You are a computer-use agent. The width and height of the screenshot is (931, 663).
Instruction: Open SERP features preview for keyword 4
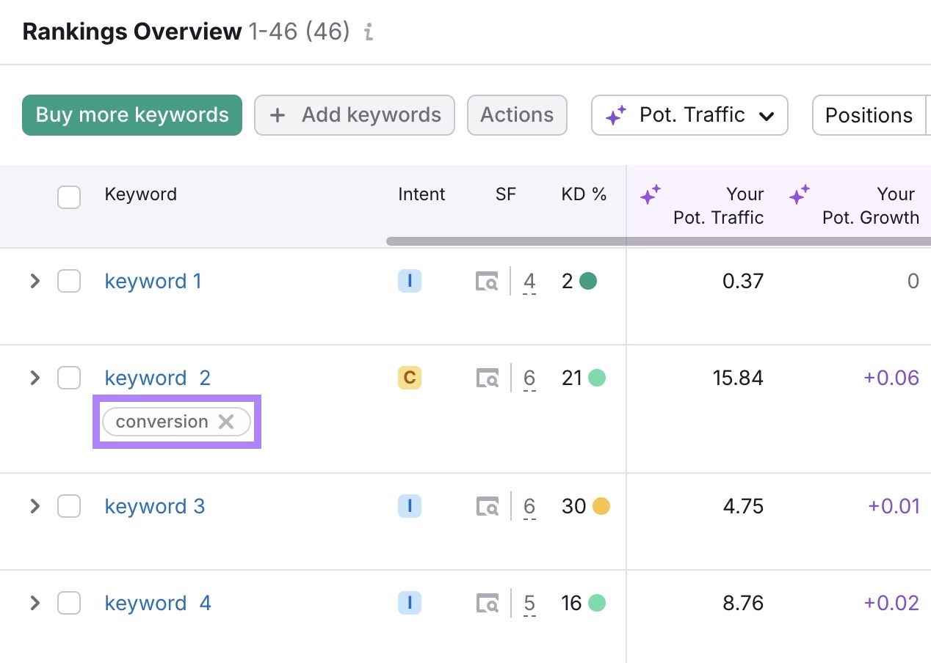pyautogui.click(x=487, y=603)
